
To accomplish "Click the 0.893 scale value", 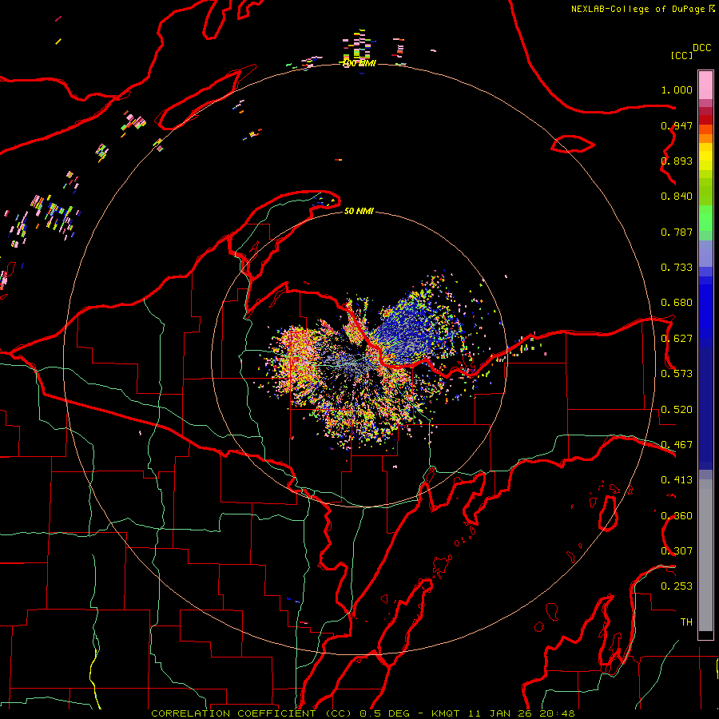I will (x=677, y=161).
